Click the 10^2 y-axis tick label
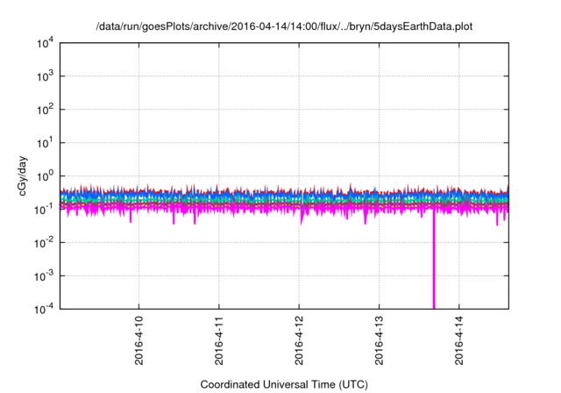This screenshot has width=561, height=393. (45, 109)
